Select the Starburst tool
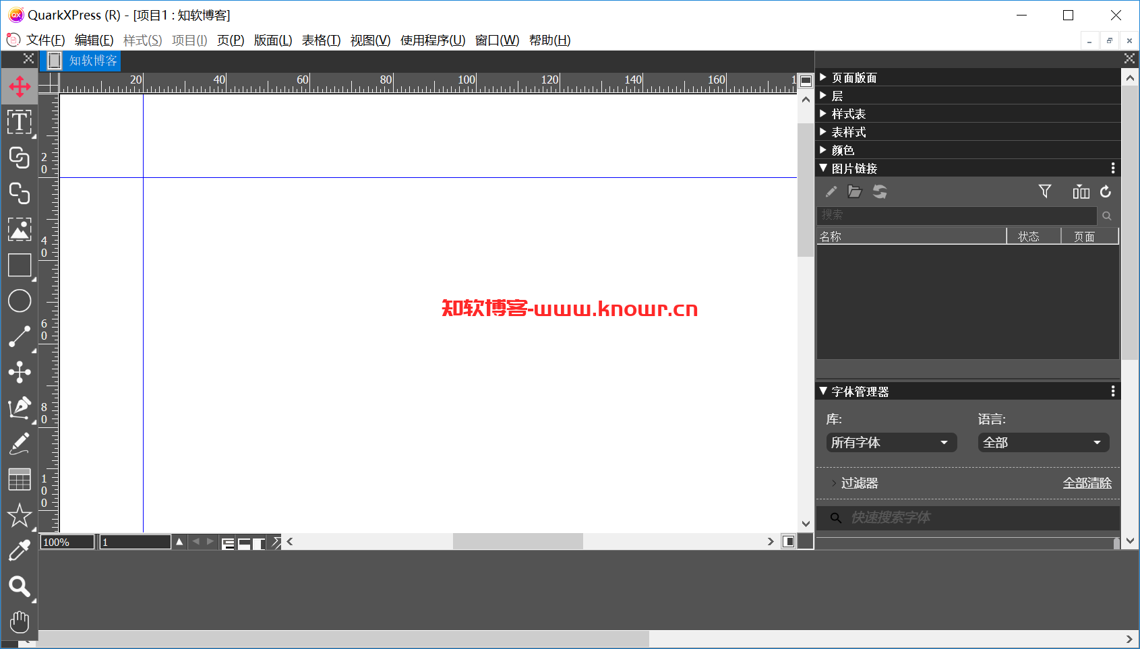This screenshot has width=1140, height=649. tap(20, 516)
